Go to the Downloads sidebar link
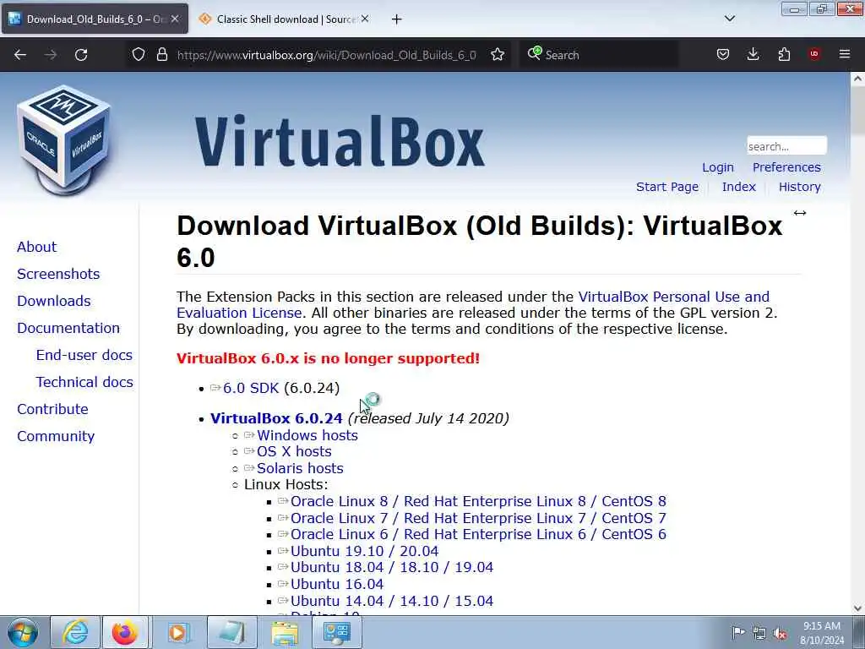Image resolution: width=865 pixels, height=649 pixels. 54,301
